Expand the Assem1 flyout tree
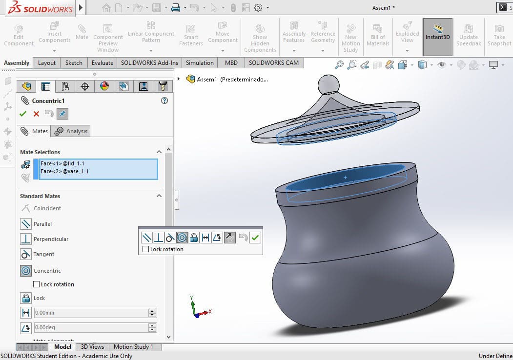Image resolution: width=513 pixels, height=360 pixels. coord(179,79)
